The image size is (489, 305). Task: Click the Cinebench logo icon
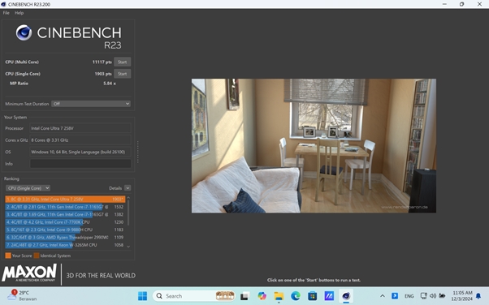tap(24, 32)
